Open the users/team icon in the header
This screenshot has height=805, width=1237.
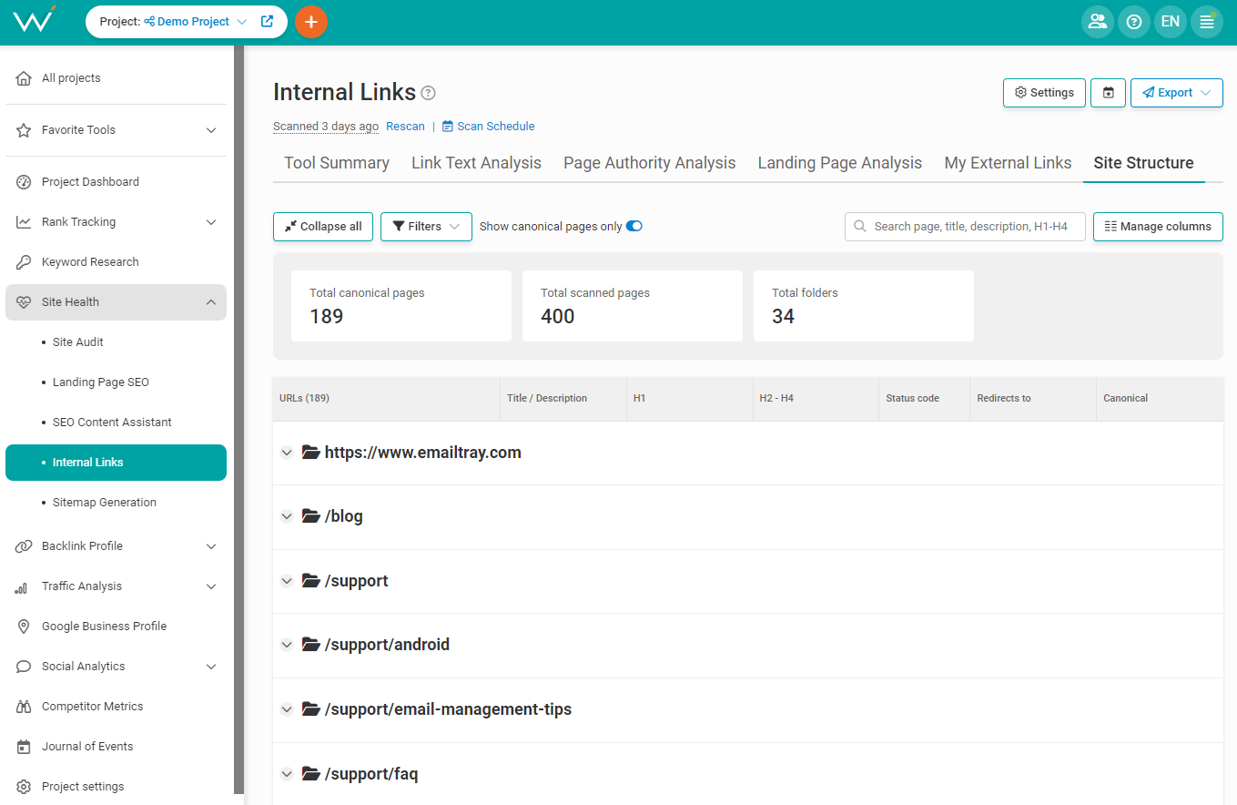(1098, 22)
